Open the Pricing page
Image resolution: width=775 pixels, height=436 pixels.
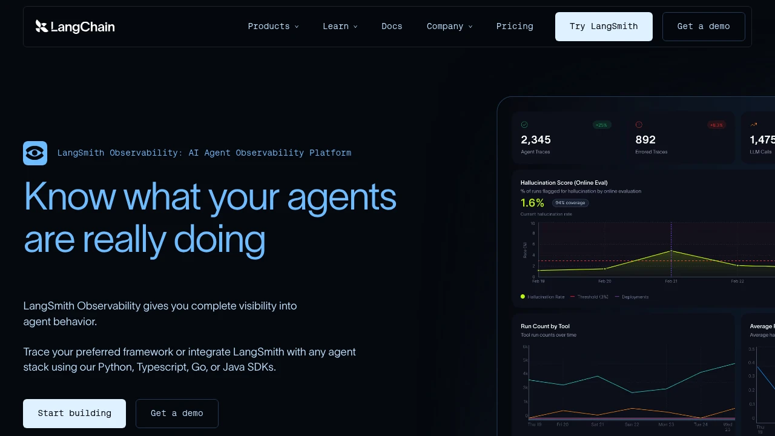(515, 27)
